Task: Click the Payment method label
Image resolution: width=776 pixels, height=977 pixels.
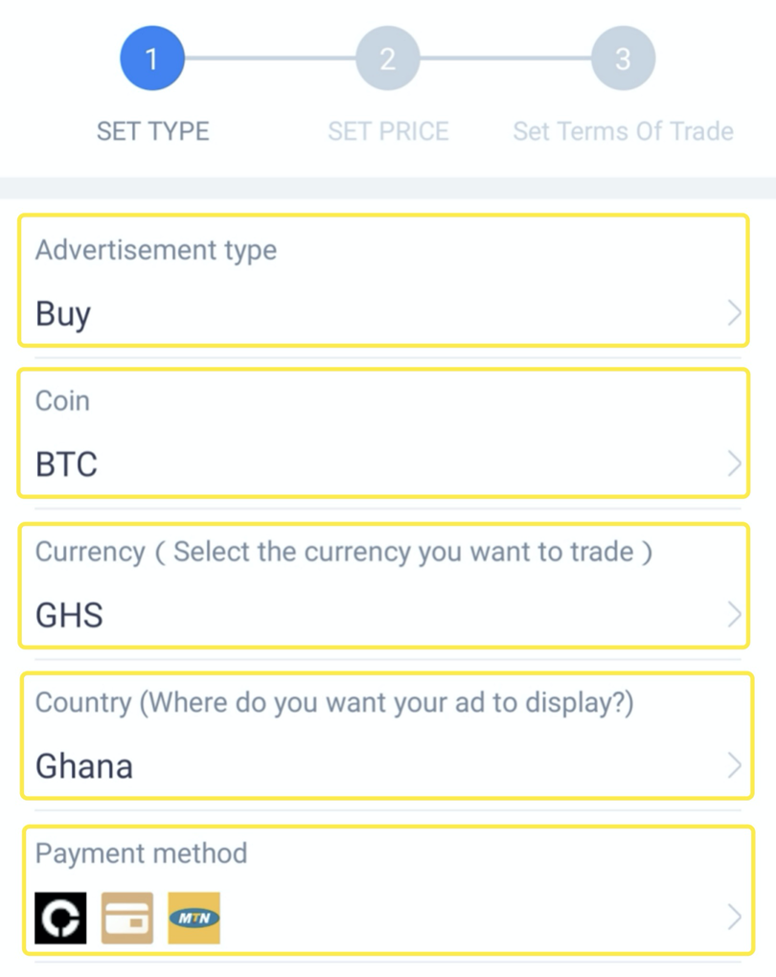Action: (141, 853)
